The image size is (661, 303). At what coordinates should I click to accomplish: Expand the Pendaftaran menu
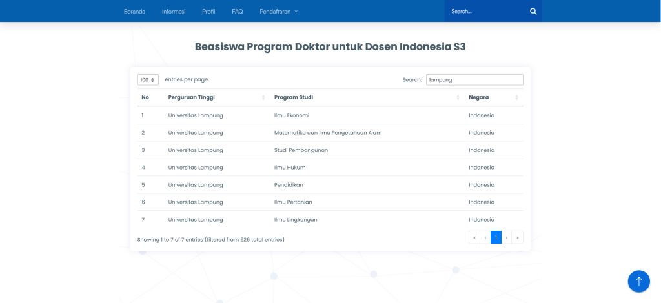pyautogui.click(x=279, y=11)
